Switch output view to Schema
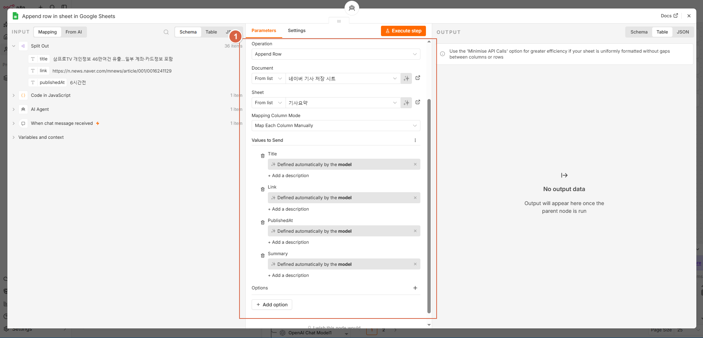Image resolution: width=703 pixels, height=338 pixels. coord(639,32)
